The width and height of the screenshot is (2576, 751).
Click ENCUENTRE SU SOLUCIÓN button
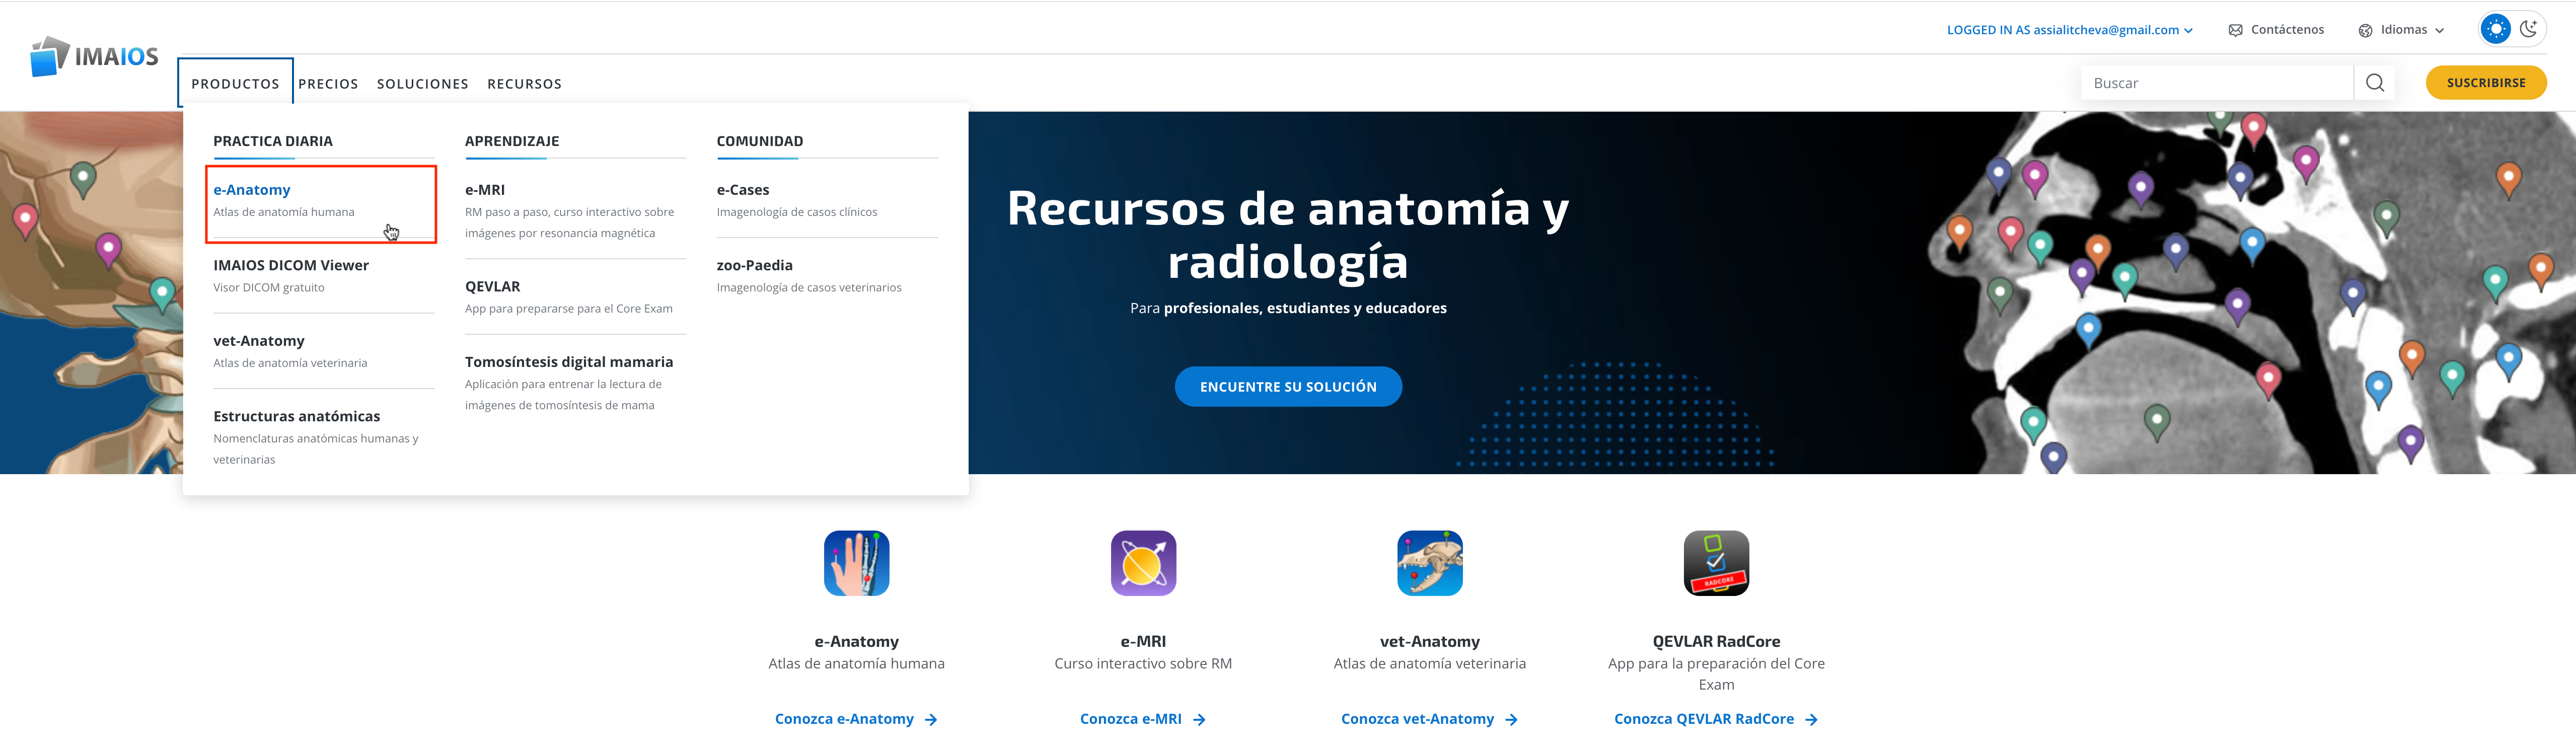(1288, 387)
